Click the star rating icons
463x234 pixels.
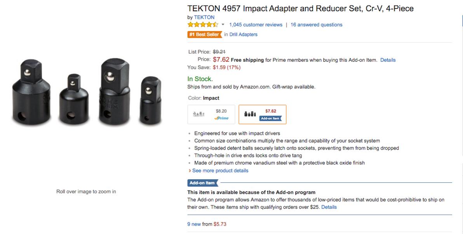point(203,24)
